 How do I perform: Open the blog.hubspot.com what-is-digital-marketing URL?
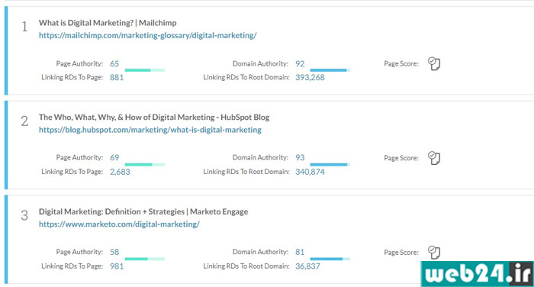click(x=150, y=130)
